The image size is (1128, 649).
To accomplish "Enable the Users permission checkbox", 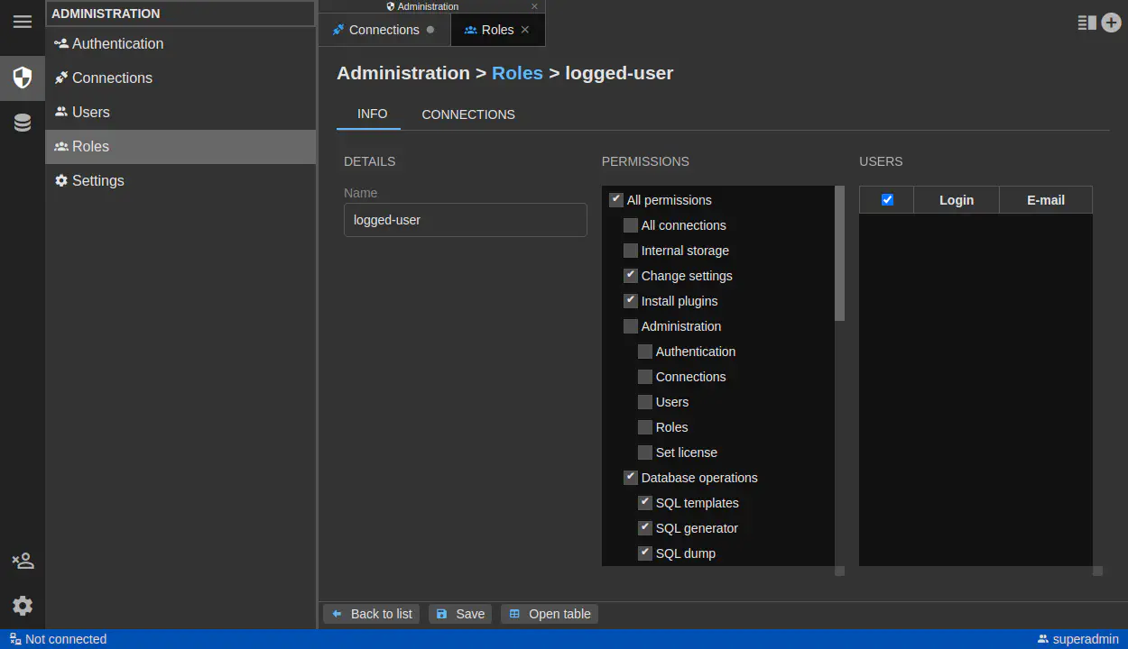I will pos(645,402).
